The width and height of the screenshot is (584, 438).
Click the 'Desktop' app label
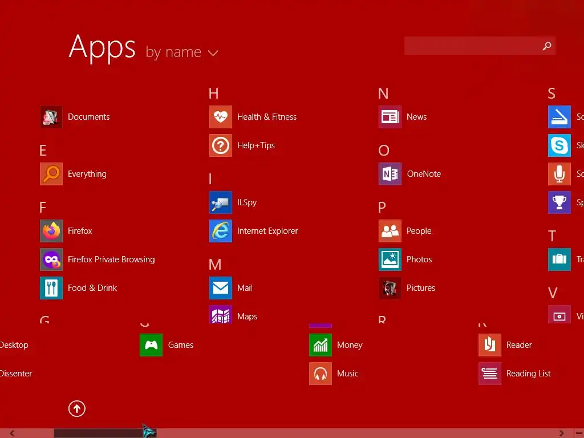click(x=14, y=345)
